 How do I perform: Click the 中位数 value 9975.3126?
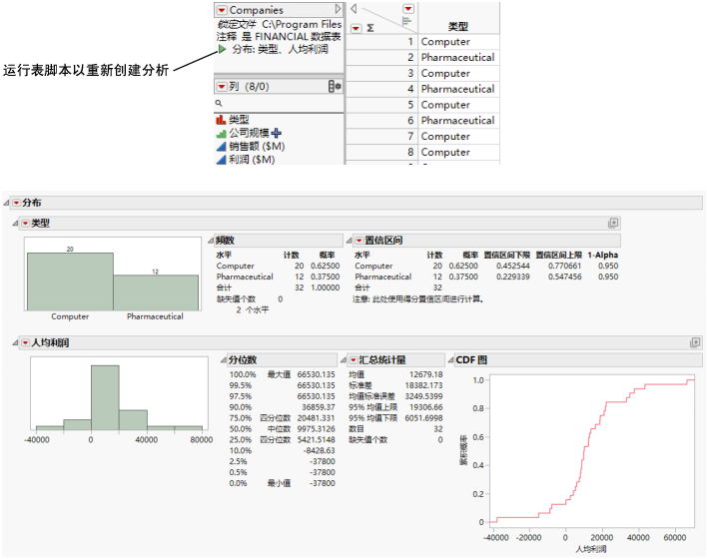[316, 428]
